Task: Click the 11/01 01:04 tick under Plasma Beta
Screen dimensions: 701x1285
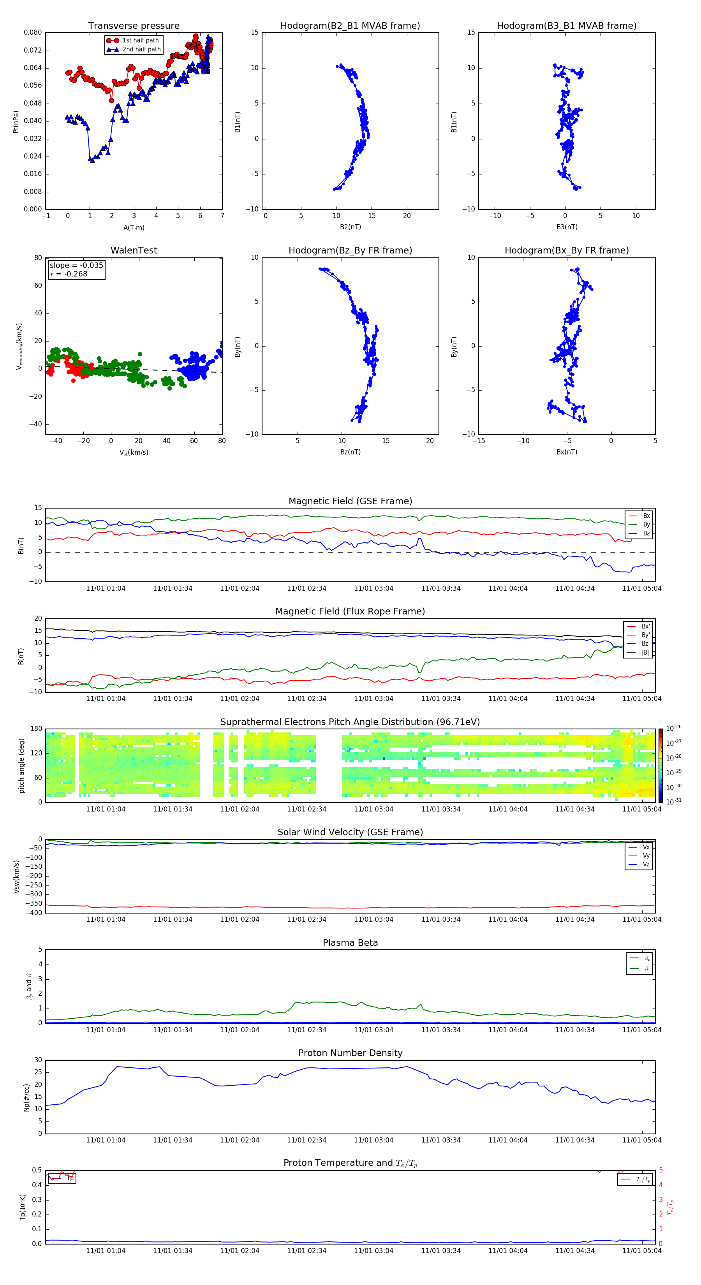Action: 106,1030
